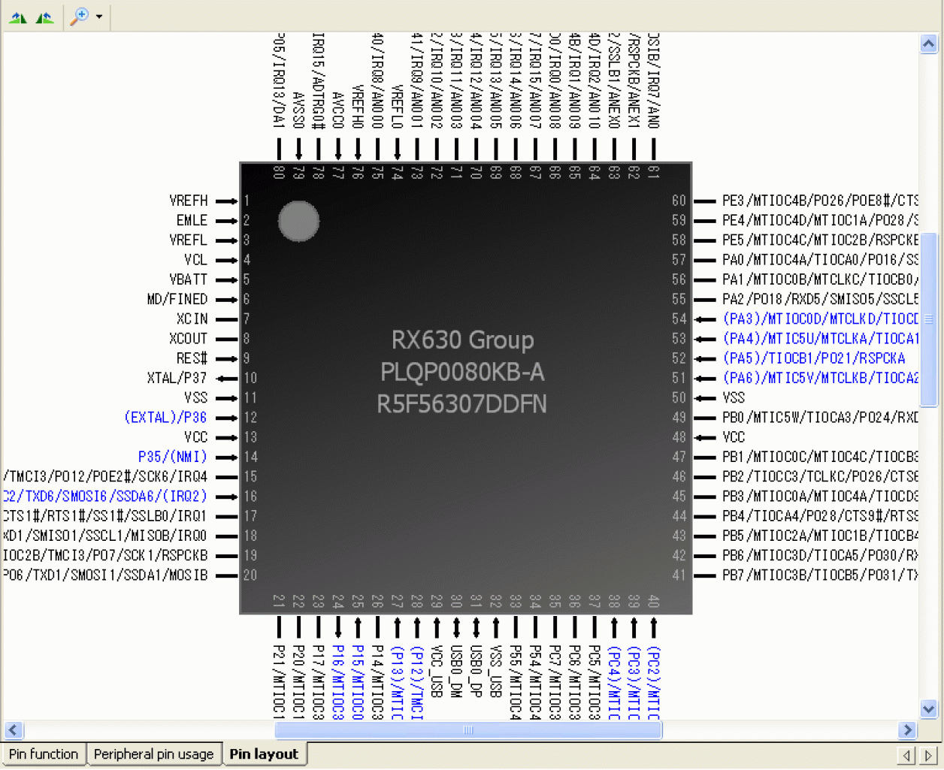The height and width of the screenshot is (770, 944).
Task: Click the RES# label for pin 9
Action: point(192,358)
